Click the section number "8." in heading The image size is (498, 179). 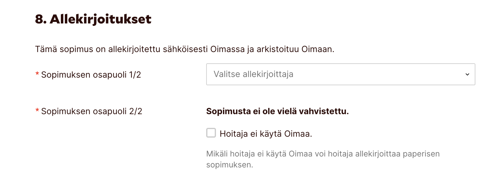tap(41, 19)
